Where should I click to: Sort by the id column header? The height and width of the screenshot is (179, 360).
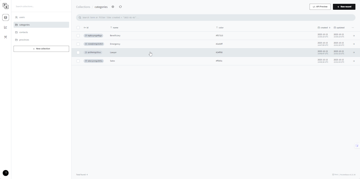tap(86, 28)
